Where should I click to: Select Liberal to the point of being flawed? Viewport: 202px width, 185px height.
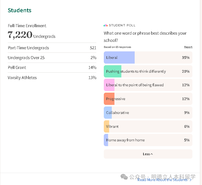click(x=148, y=85)
